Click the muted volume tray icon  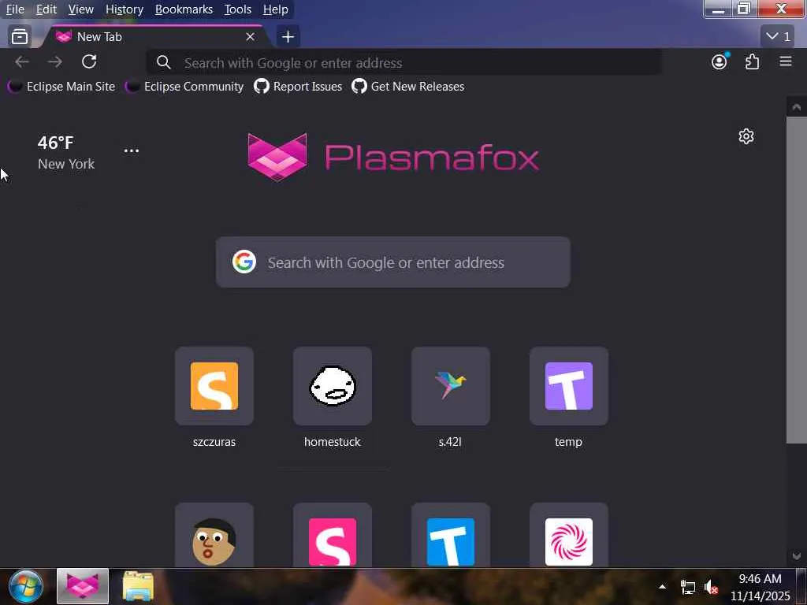click(711, 587)
